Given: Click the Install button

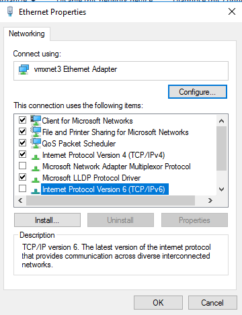Looking at the screenshot, I should click(47, 220).
